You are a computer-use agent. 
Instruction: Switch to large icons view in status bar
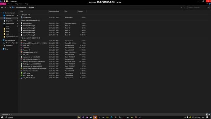point(209,114)
